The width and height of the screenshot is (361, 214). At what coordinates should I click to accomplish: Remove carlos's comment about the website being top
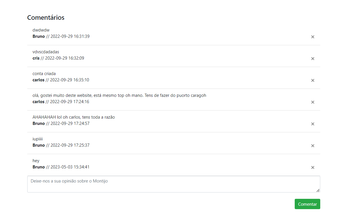point(313,102)
